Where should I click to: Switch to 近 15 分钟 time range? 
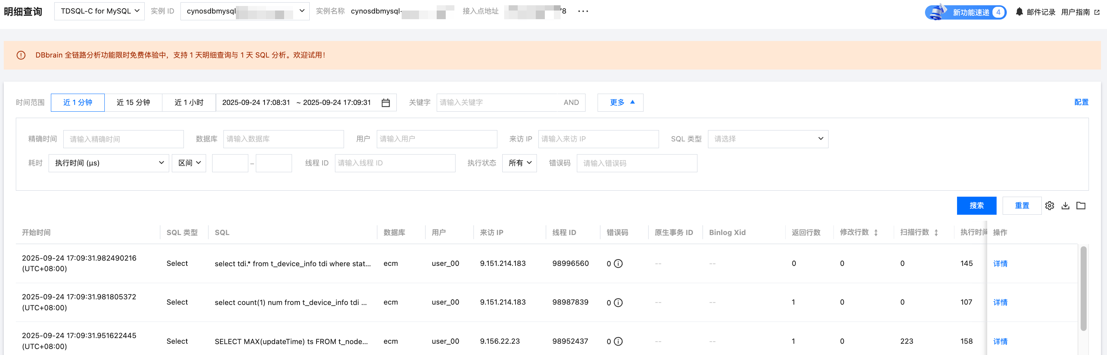[133, 102]
